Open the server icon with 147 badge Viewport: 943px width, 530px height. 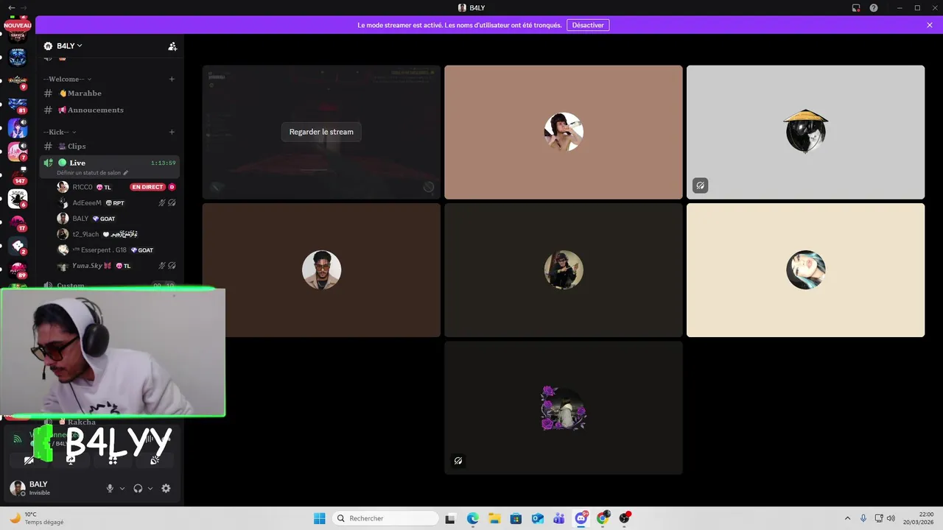coord(18,174)
